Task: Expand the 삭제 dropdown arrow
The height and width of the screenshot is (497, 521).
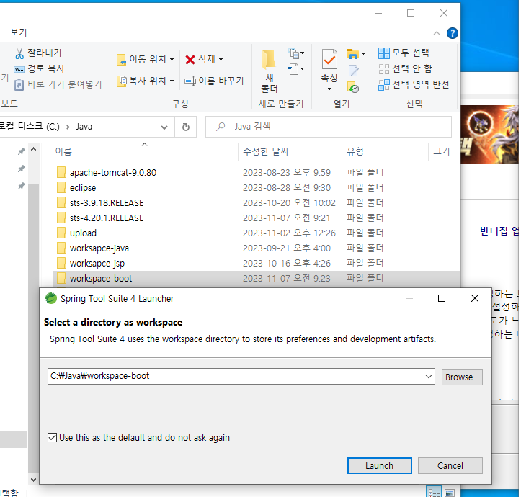Action: pyautogui.click(x=221, y=60)
